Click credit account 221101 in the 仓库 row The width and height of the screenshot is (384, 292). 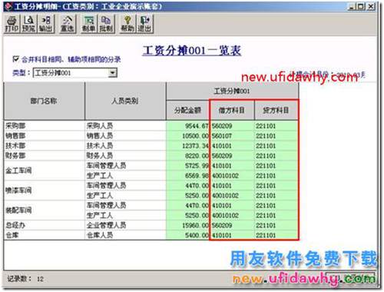276,235
